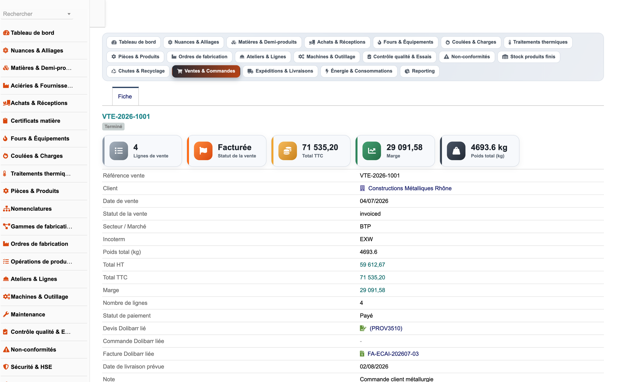Open the Constructions Métalliques Rhône client link
The width and height of the screenshot is (617, 382).
[x=410, y=188]
